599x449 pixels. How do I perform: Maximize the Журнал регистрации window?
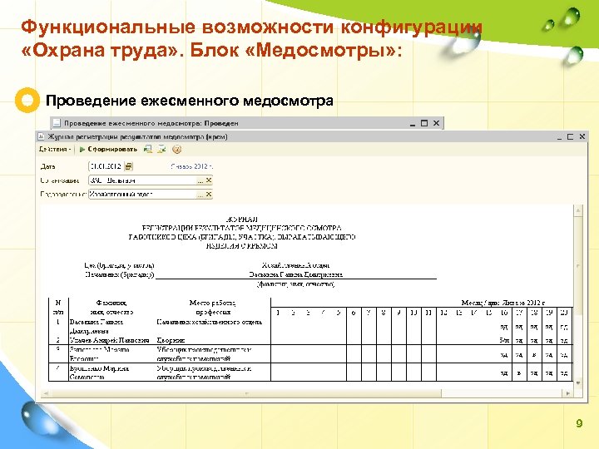[x=571, y=136]
